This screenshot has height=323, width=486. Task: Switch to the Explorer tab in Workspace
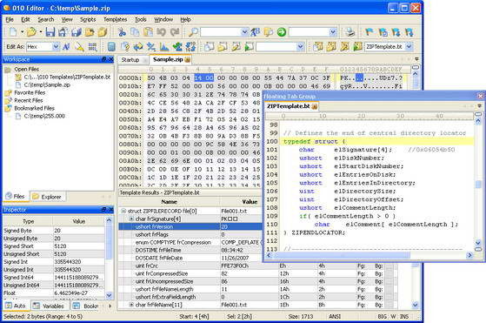pos(47,197)
